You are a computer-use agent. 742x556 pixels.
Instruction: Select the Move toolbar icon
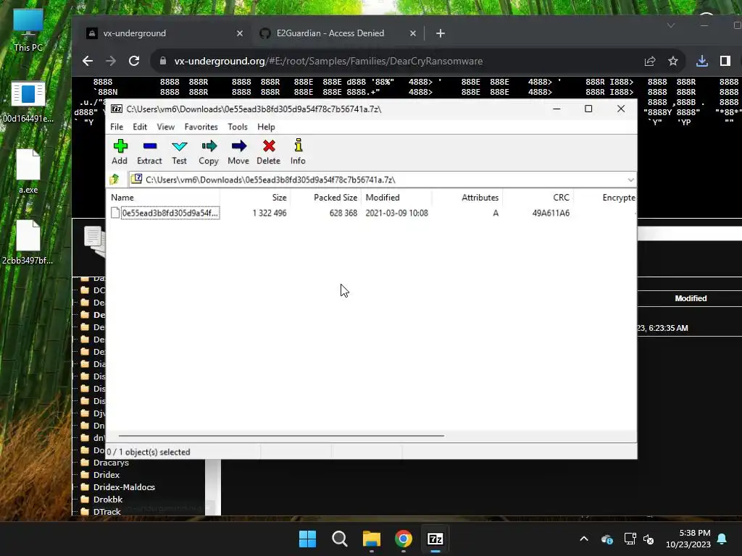pyautogui.click(x=238, y=152)
